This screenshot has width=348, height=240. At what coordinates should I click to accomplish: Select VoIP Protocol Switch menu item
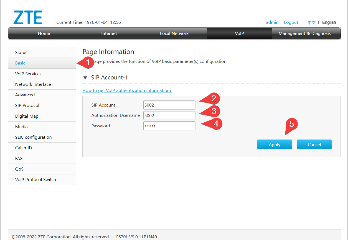[35, 180]
